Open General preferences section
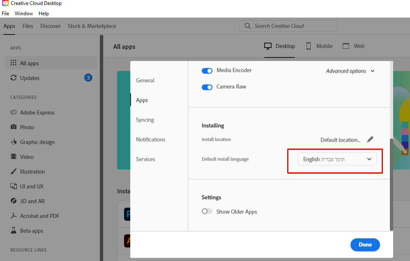Screen dimensions: 410x261 click(145, 80)
